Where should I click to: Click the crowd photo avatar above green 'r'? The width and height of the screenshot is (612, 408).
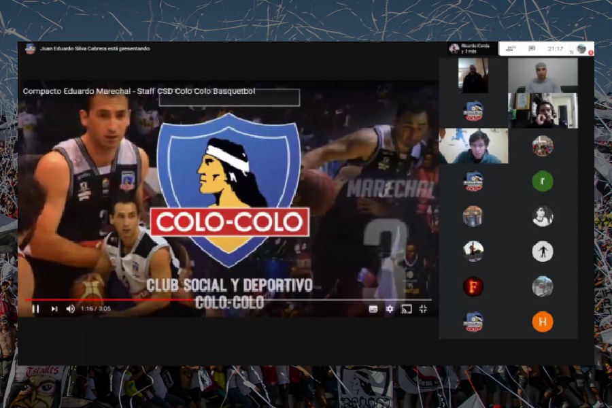(x=543, y=146)
